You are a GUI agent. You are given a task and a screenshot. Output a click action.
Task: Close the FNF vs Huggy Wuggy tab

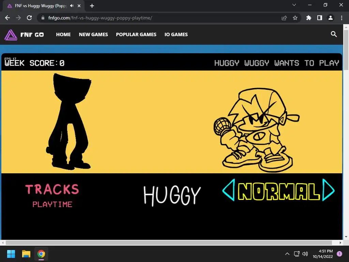click(x=79, y=6)
